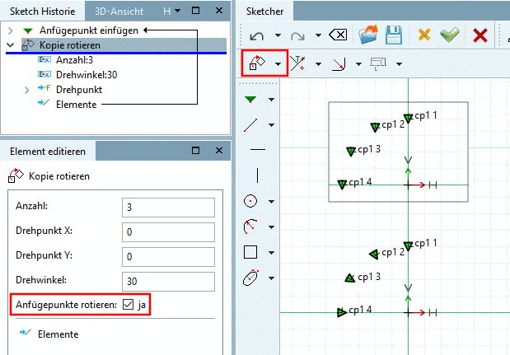Viewport: 510px width, 355px height.
Task: Open sketch with folder icon
Action: point(367,35)
